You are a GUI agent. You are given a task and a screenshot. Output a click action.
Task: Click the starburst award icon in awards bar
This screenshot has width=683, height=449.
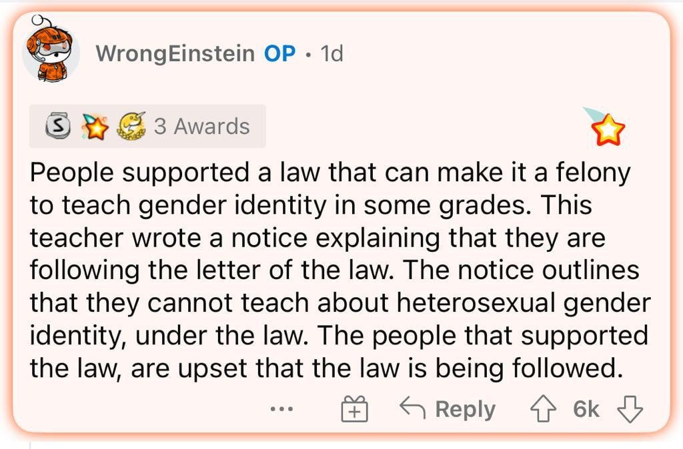tap(94, 127)
